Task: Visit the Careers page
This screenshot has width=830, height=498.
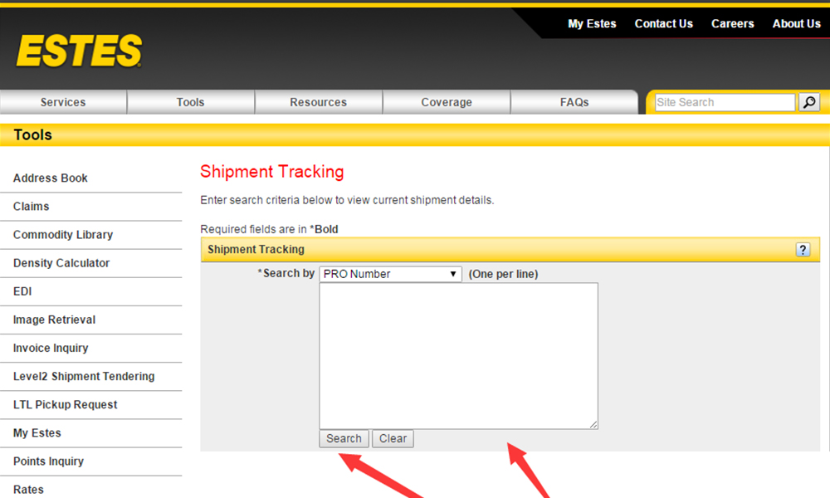Action: click(732, 24)
